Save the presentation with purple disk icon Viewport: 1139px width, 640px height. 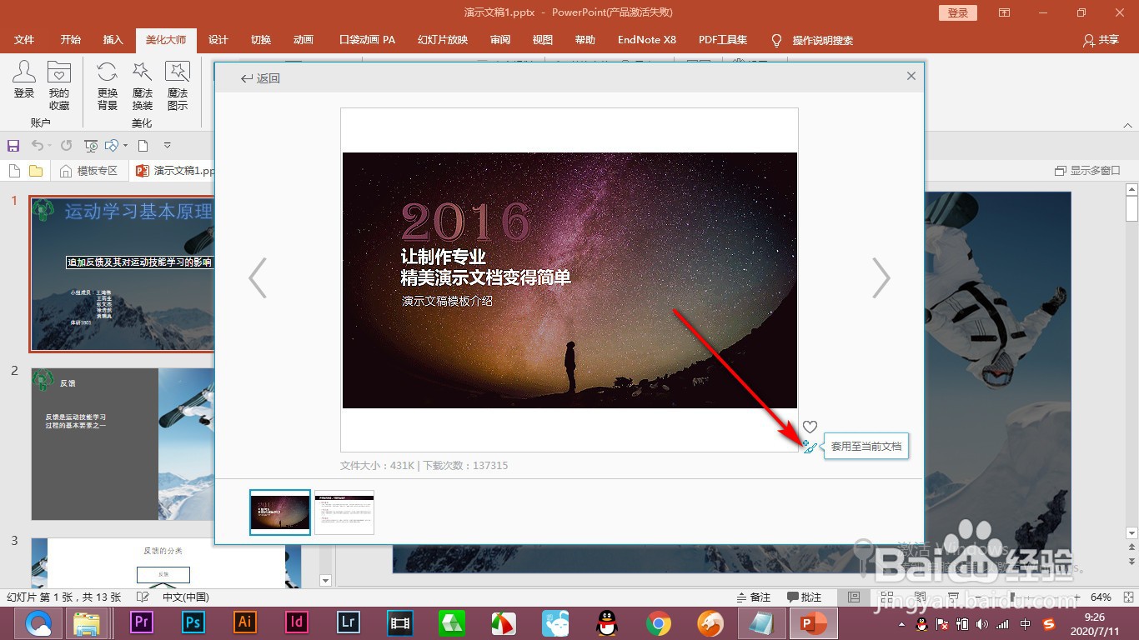pos(13,146)
